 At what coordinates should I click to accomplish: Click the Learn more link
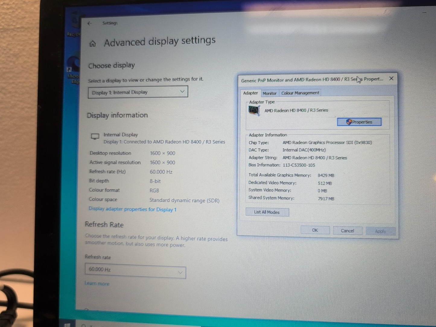(x=97, y=283)
